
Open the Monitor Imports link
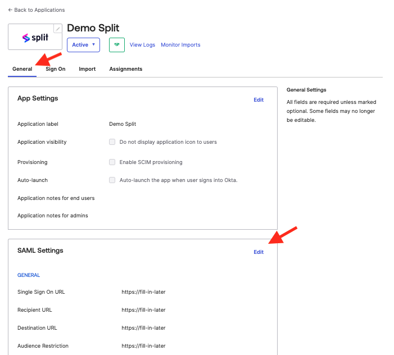tap(180, 45)
